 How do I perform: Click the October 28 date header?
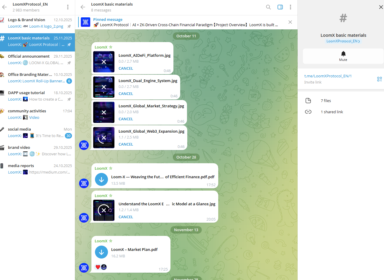tap(186, 157)
